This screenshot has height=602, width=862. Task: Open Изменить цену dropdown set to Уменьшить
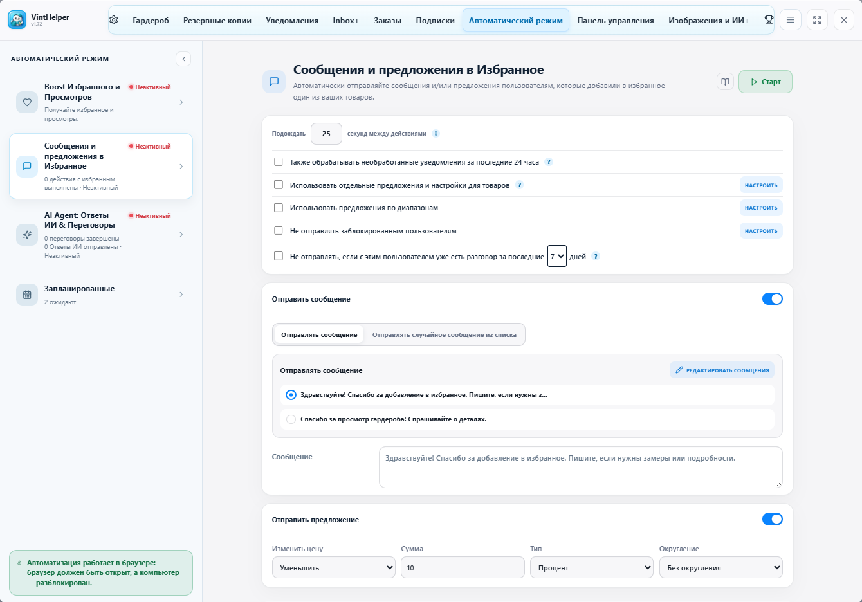point(334,567)
